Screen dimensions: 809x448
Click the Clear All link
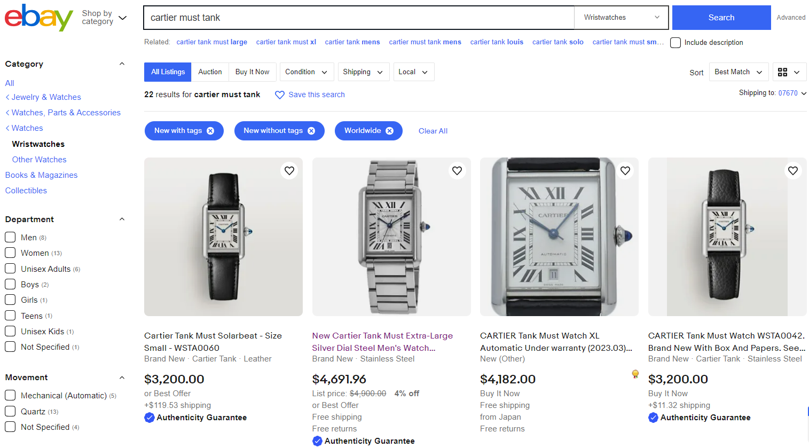click(433, 130)
